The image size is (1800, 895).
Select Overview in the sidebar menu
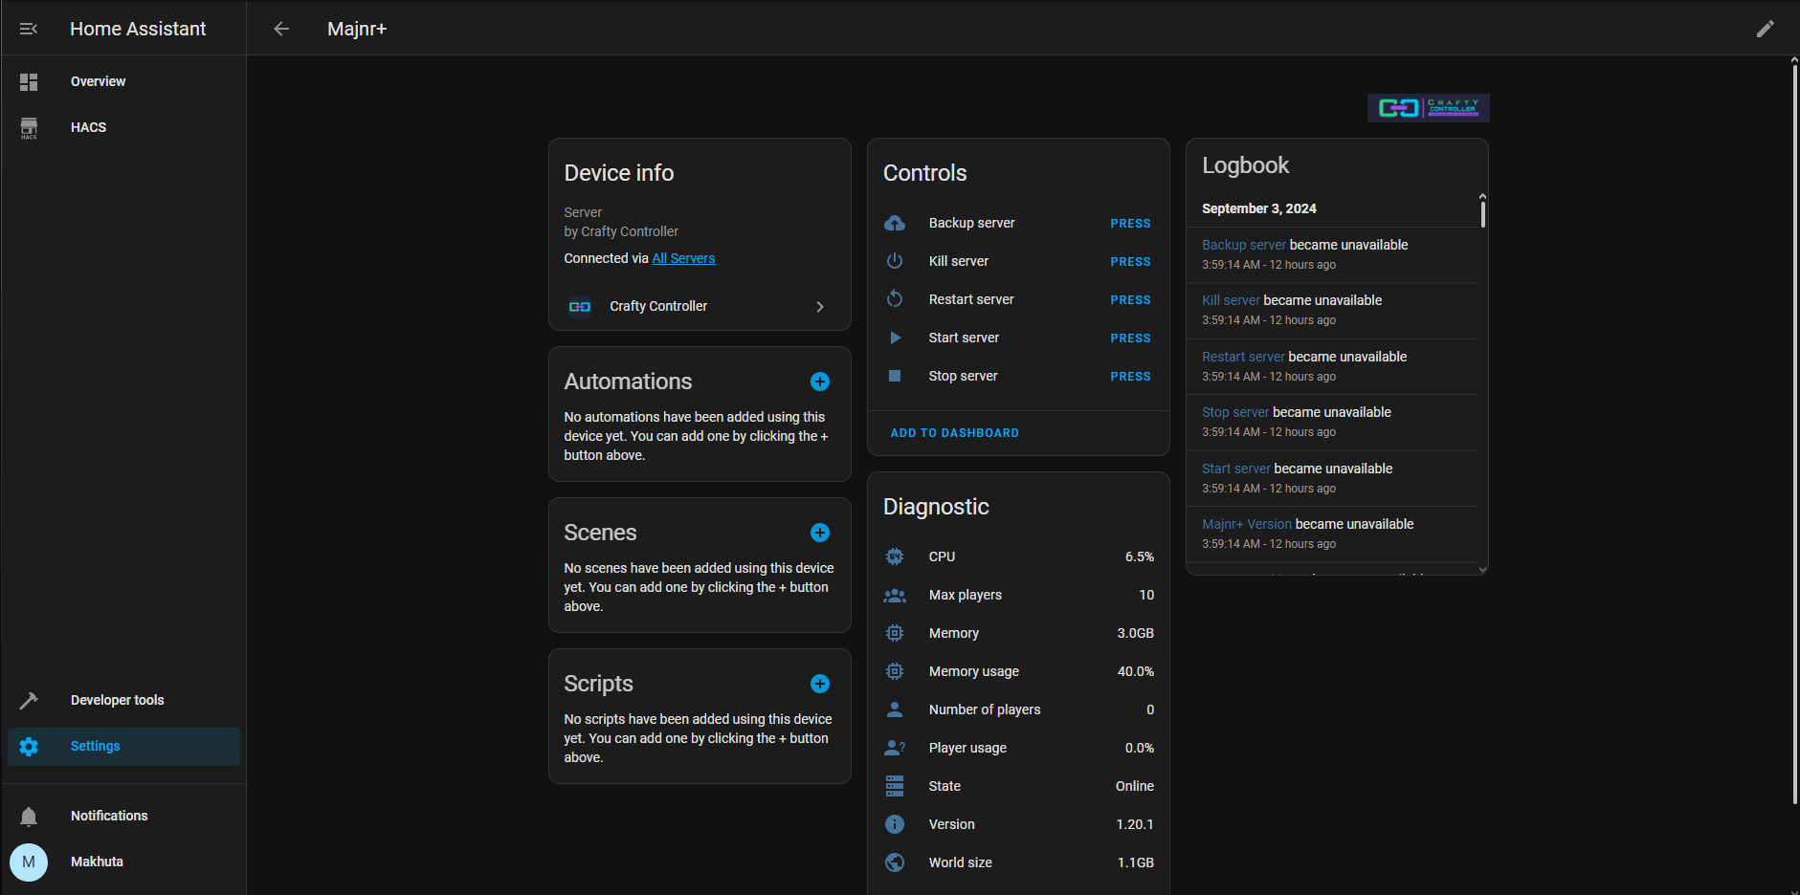pos(123,82)
